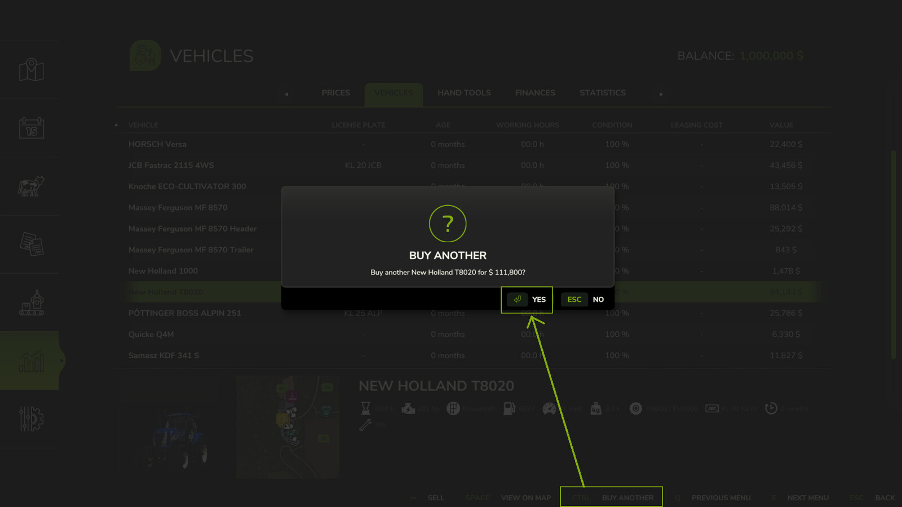Sort by the CONDITION column header
Viewport: 902px width, 507px height.
pos(612,125)
